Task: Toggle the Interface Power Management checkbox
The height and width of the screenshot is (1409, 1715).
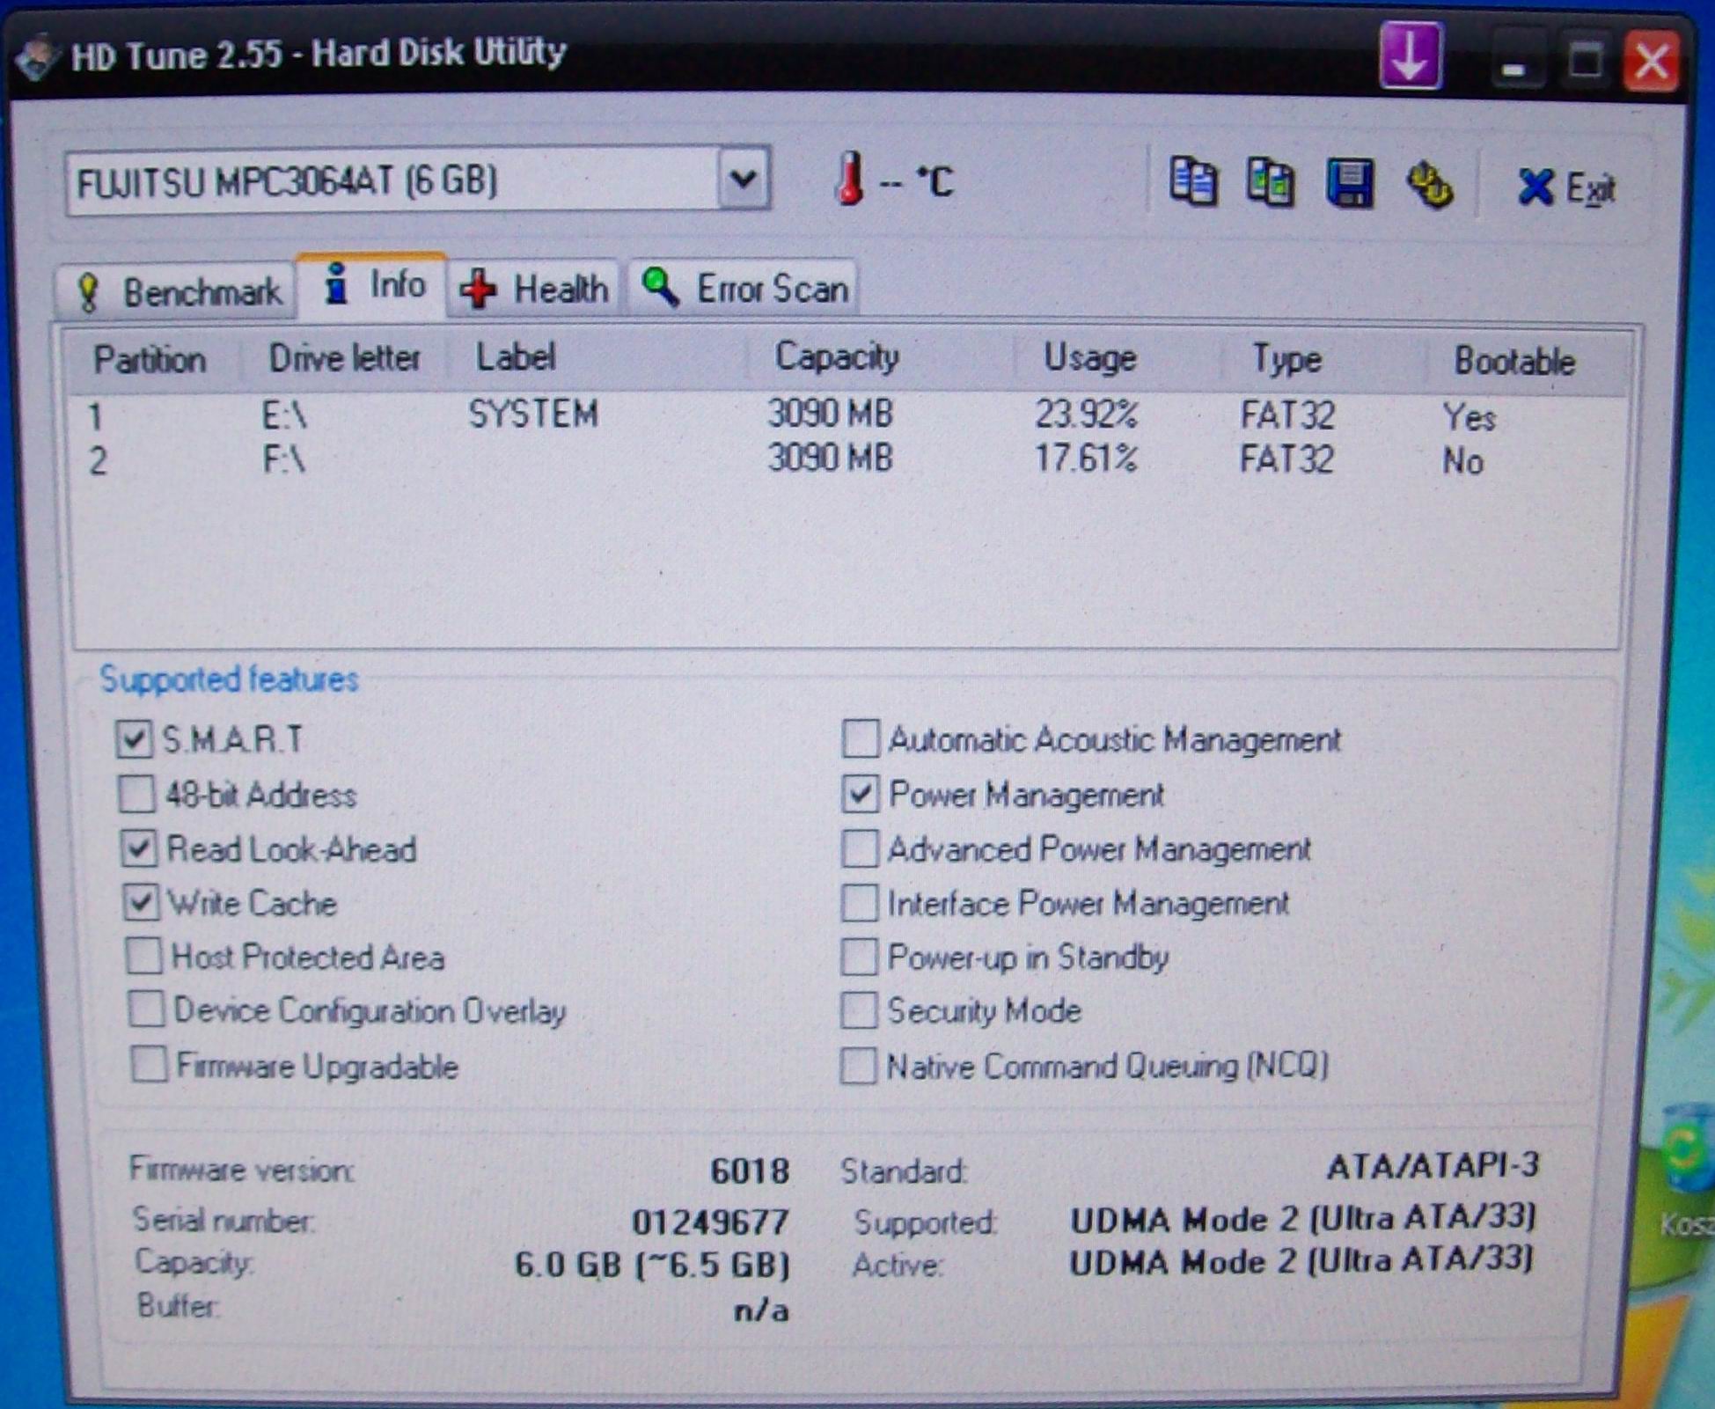Action: 859,903
